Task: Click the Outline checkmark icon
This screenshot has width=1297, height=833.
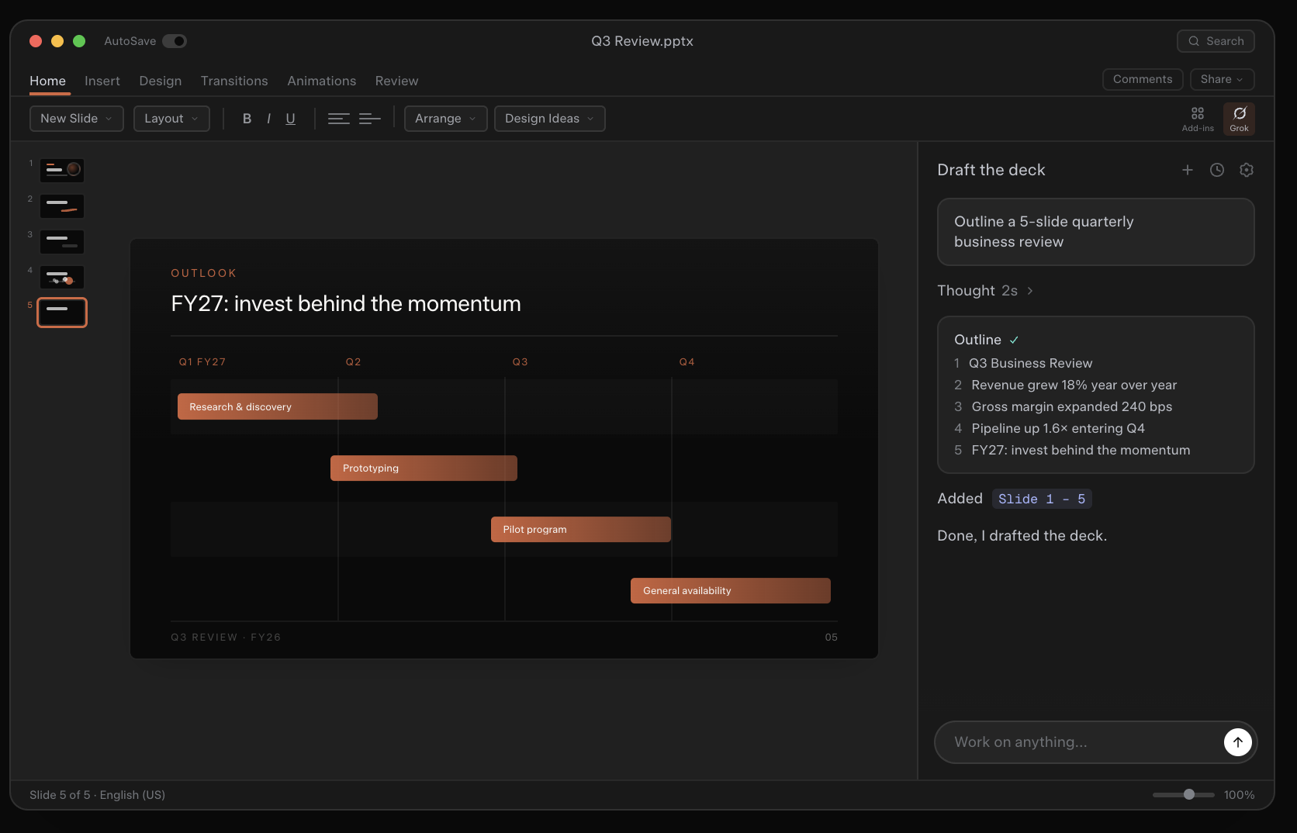Action: pos(1014,340)
